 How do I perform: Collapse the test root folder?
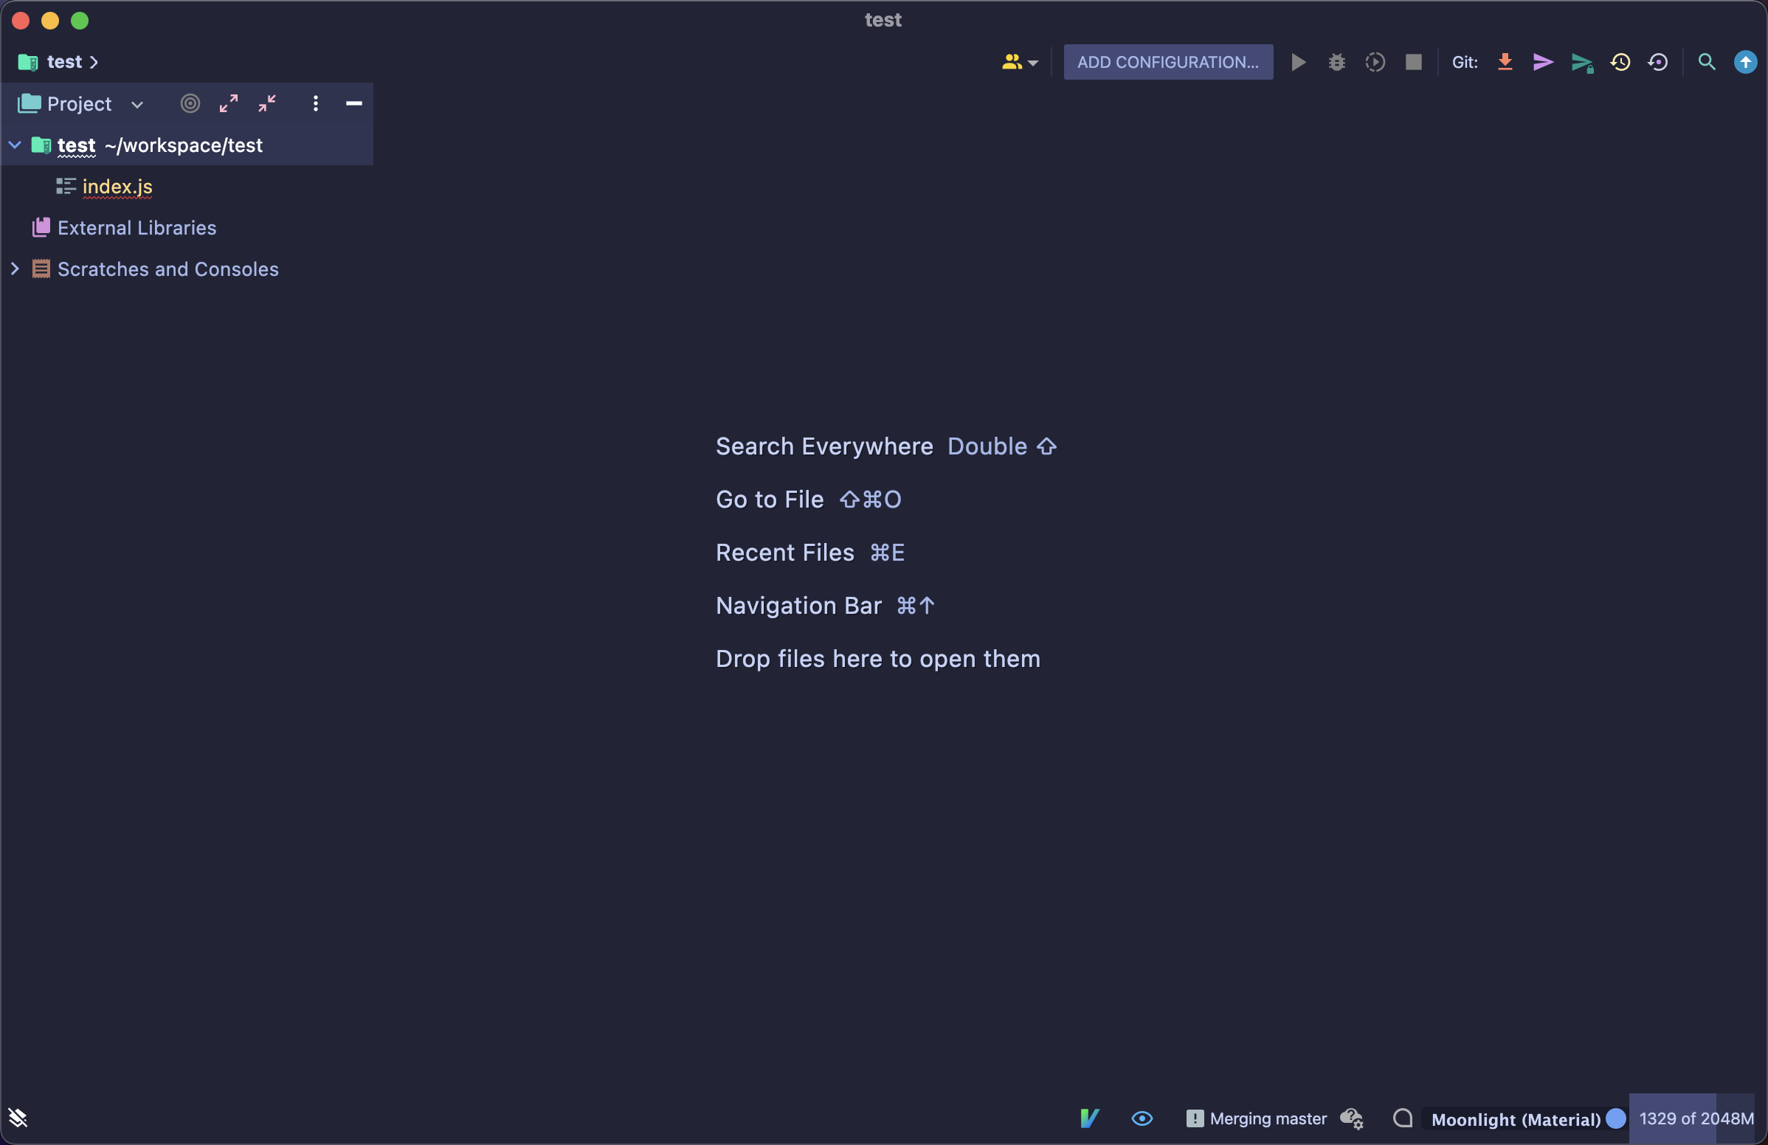[x=15, y=145]
